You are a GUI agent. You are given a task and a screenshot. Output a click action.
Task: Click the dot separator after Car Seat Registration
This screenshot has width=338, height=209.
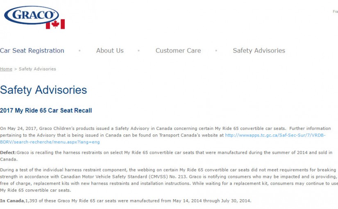(79, 51)
